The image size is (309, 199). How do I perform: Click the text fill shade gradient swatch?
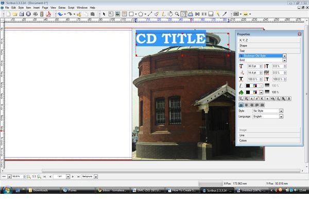pyautogui.click(x=267, y=92)
